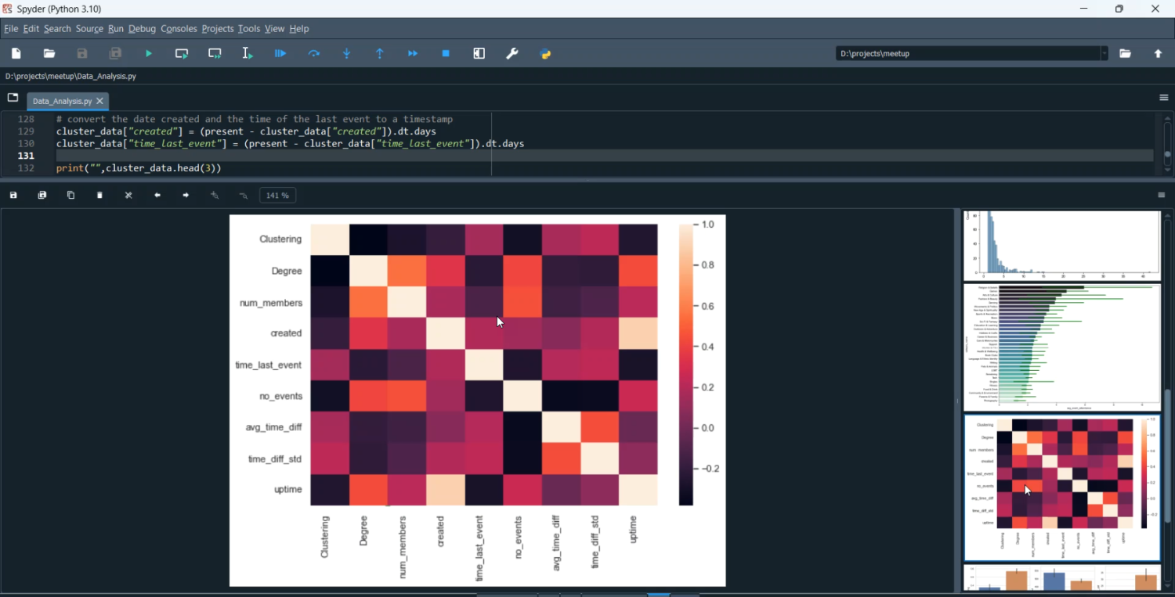Run the current cell and advance
This screenshot has width=1175, height=597.
pos(215,53)
